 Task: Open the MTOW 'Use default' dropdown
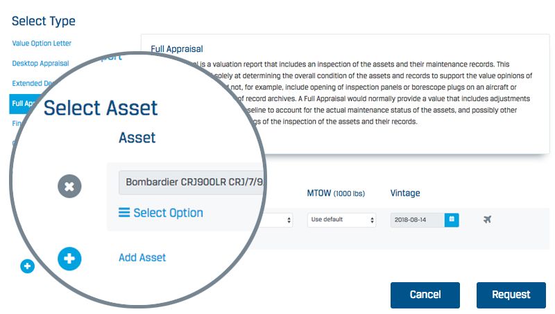[x=342, y=220]
